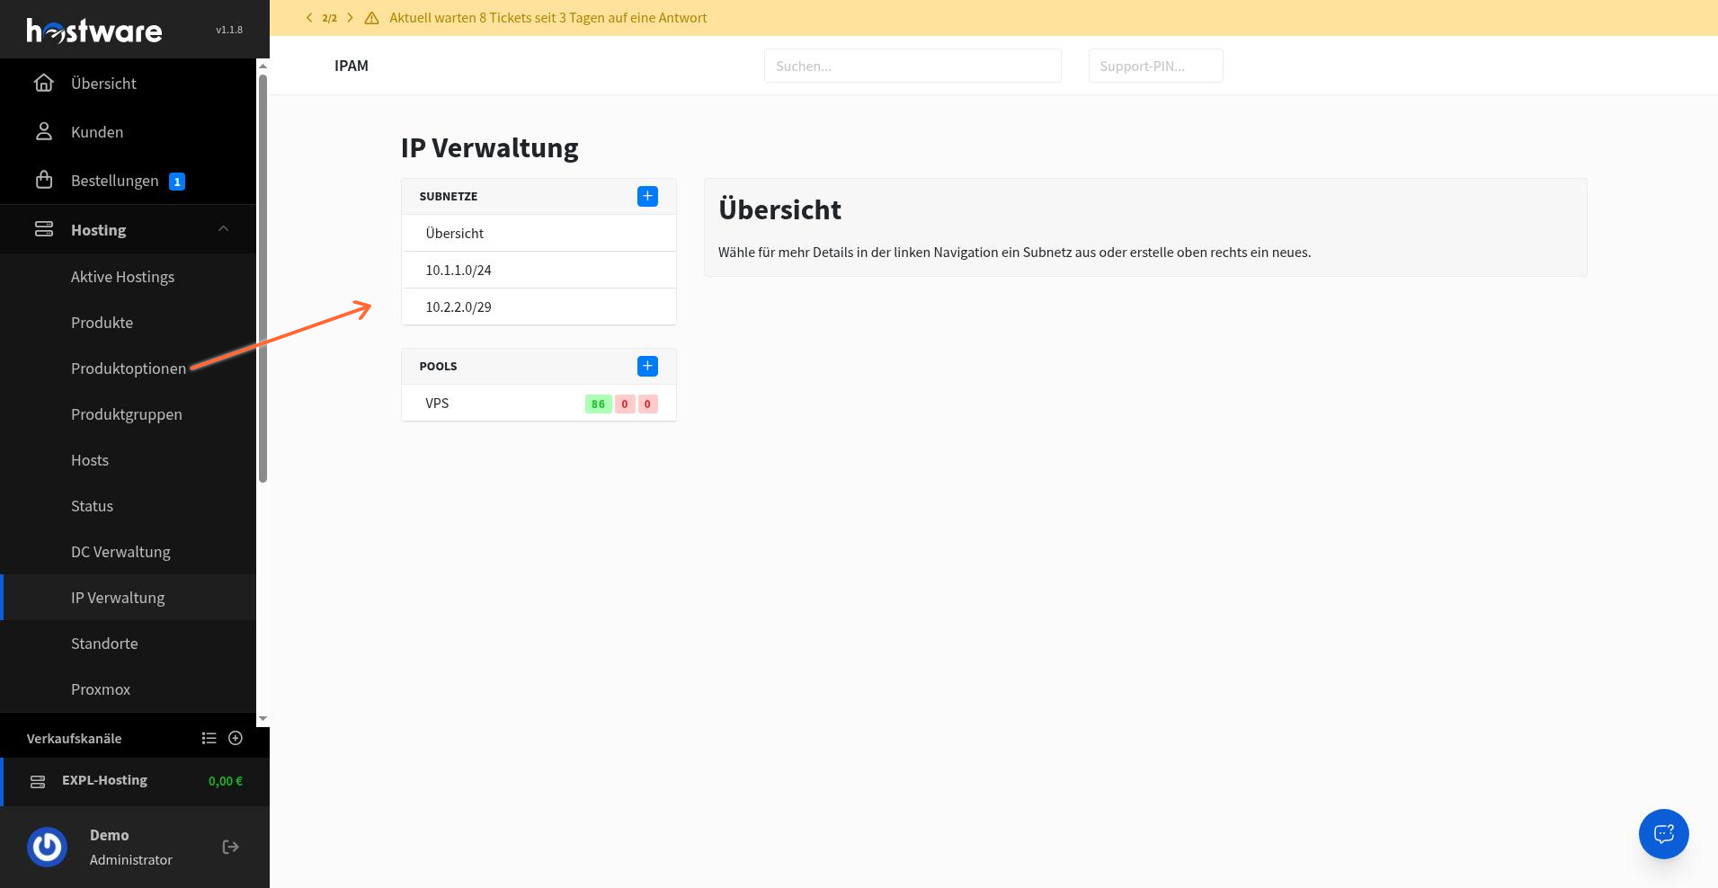Click the server icon beside Hosting
The image size is (1718, 888).
tap(44, 229)
